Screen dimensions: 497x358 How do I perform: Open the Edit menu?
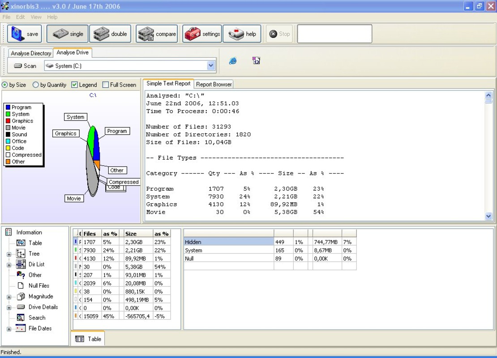pyautogui.click(x=20, y=17)
